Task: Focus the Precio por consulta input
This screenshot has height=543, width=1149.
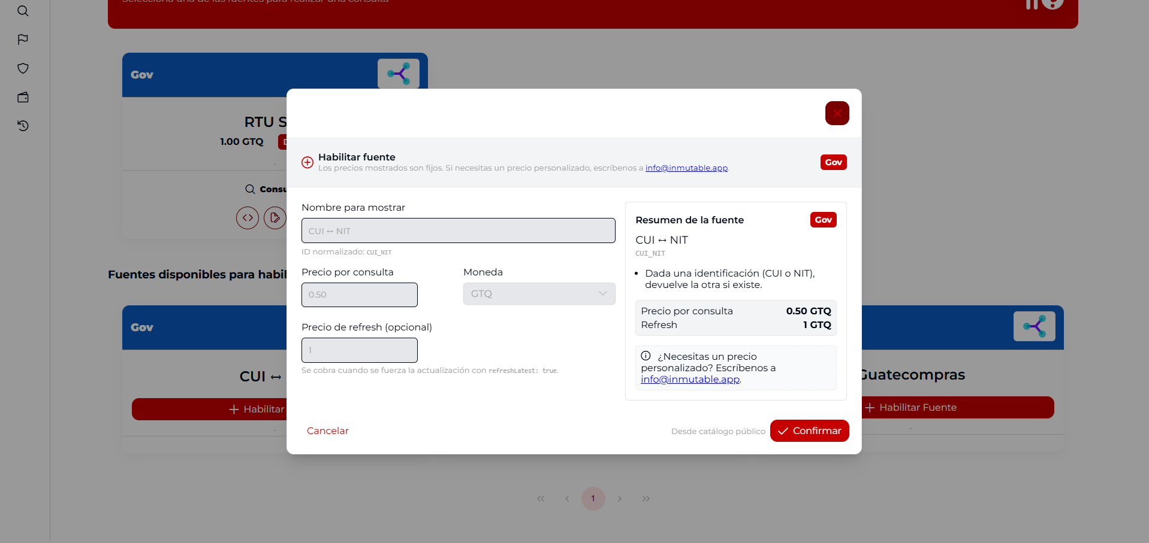Action: (x=359, y=295)
